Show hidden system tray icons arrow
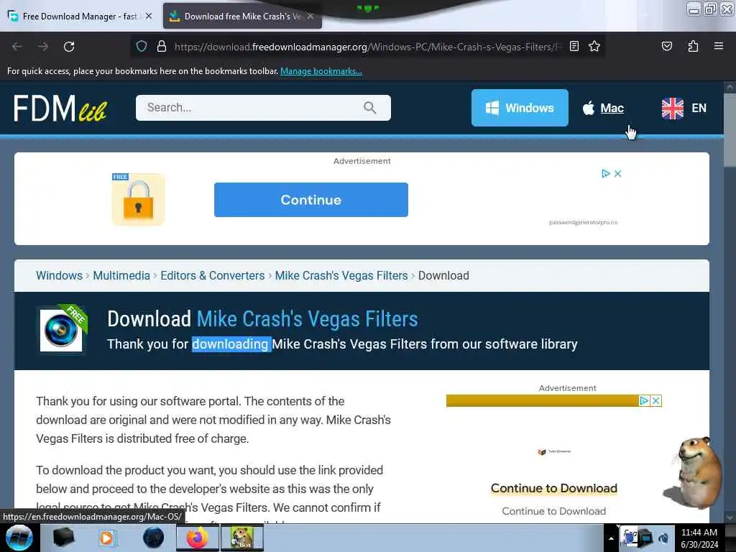The width and height of the screenshot is (736, 552). [x=611, y=538]
